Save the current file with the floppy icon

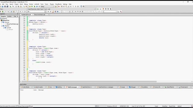5,7
